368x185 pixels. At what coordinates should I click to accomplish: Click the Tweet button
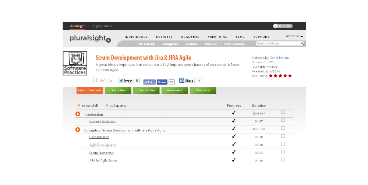pyautogui.click(x=126, y=81)
